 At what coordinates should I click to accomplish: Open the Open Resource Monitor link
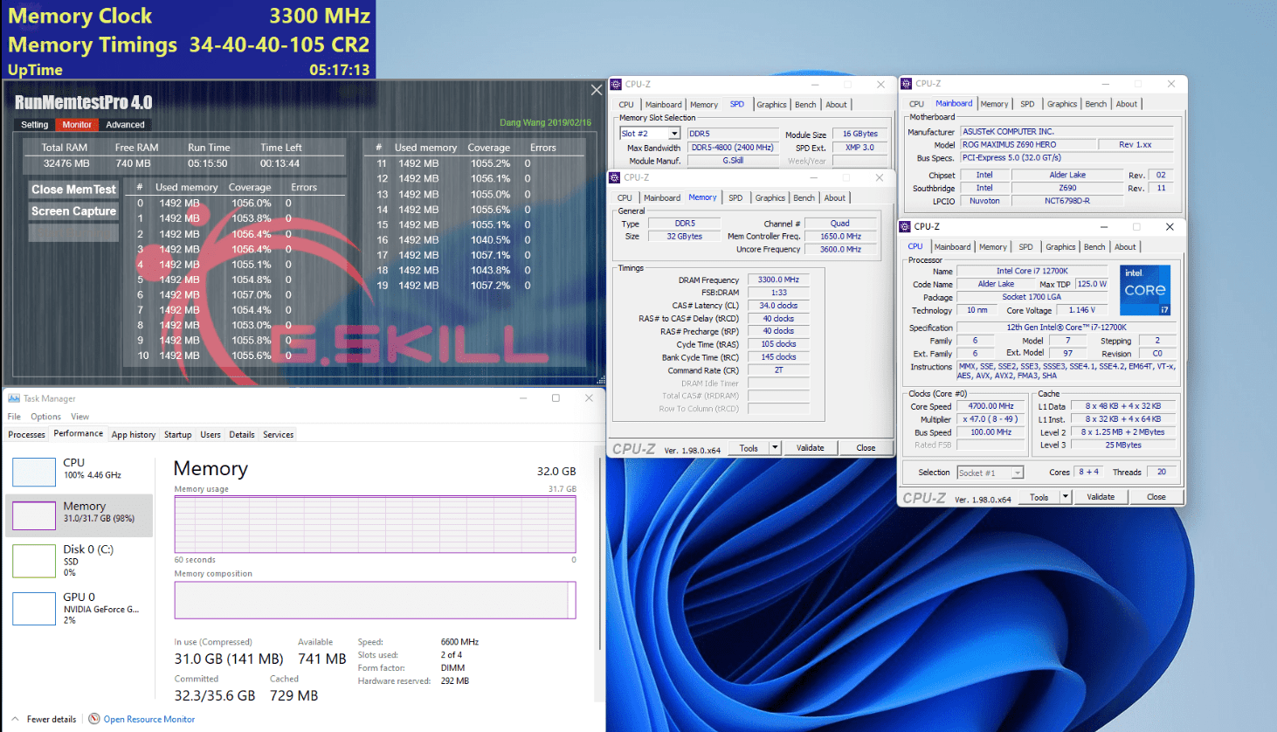(149, 719)
